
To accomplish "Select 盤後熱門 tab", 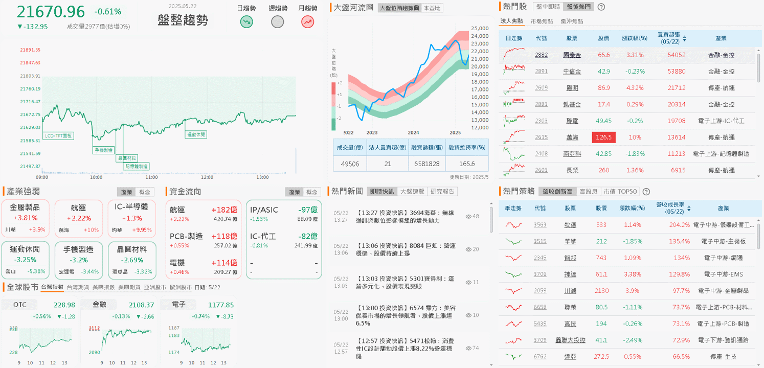I will (x=578, y=7).
